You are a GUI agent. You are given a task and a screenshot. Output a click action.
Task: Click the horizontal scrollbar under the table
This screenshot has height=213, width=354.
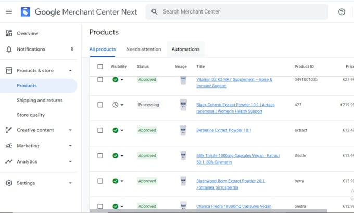(x=208, y=211)
